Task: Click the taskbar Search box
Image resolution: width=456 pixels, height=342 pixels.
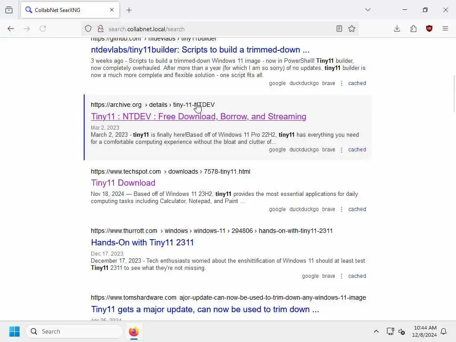Action: [x=74, y=331]
